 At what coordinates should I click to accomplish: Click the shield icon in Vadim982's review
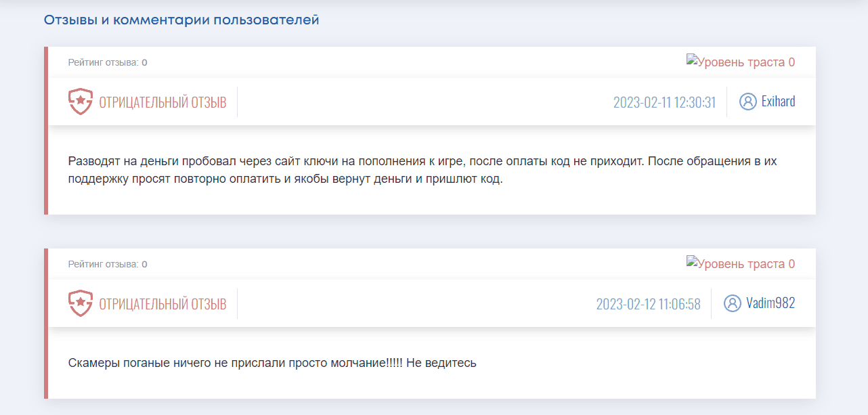pos(80,303)
